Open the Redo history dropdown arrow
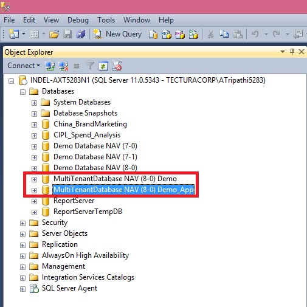The width and height of the screenshot is (307, 307). (287, 34)
